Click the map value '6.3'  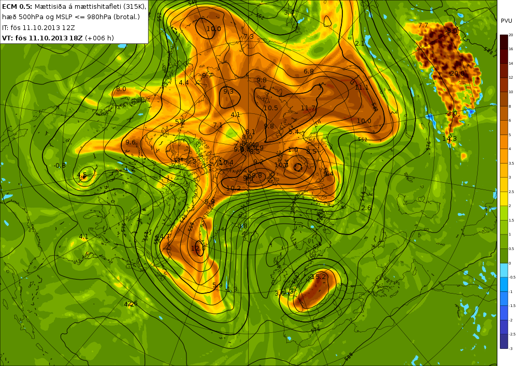[x=191, y=162]
